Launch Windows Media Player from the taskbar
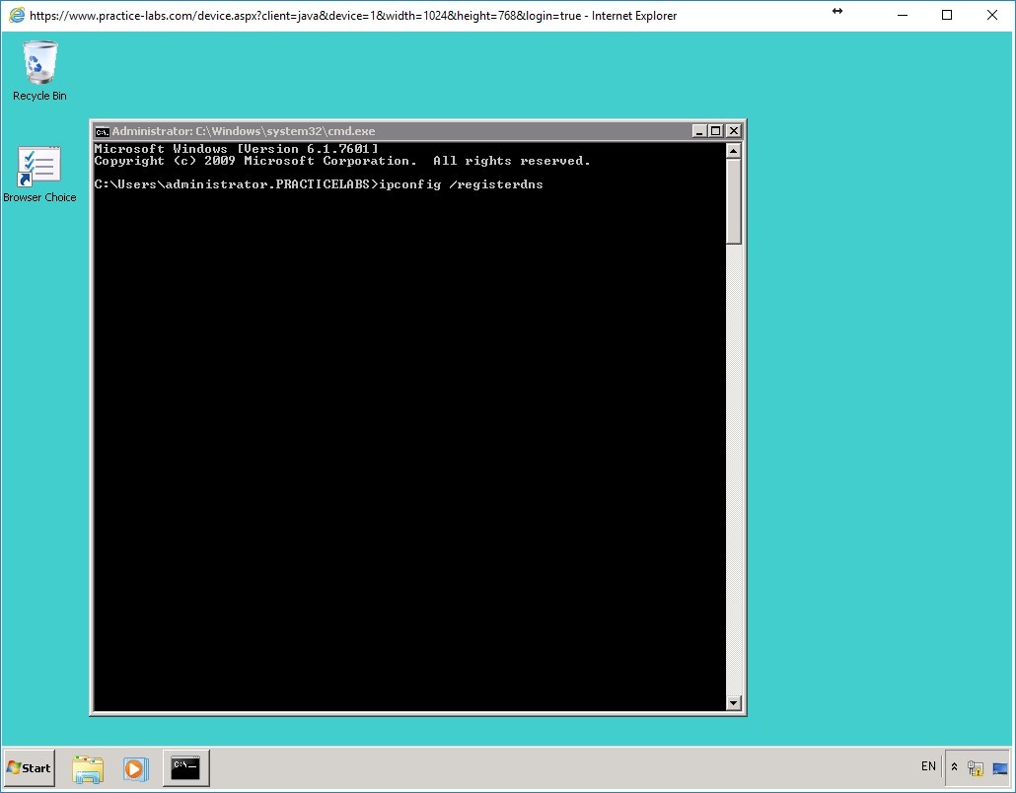 coord(135,767)
